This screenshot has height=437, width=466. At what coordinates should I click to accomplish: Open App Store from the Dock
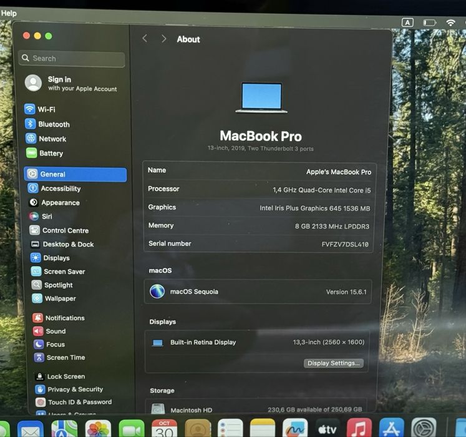click(391, 428)
